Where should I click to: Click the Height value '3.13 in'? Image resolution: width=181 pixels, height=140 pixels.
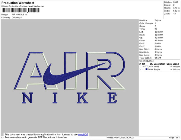(176, 8)
